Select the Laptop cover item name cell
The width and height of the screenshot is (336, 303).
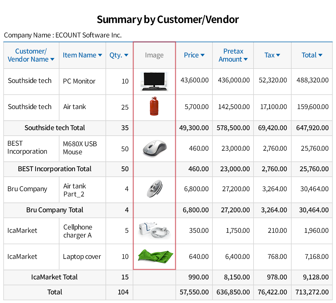(82, 257)
